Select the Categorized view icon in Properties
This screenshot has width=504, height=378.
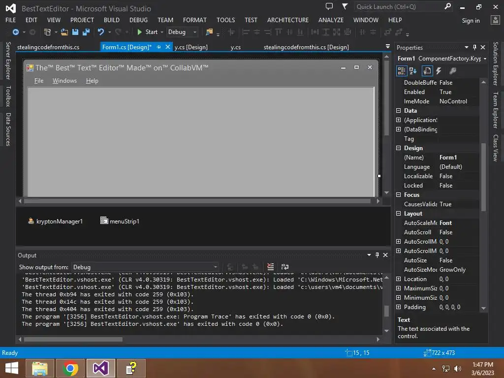[402, 71]
